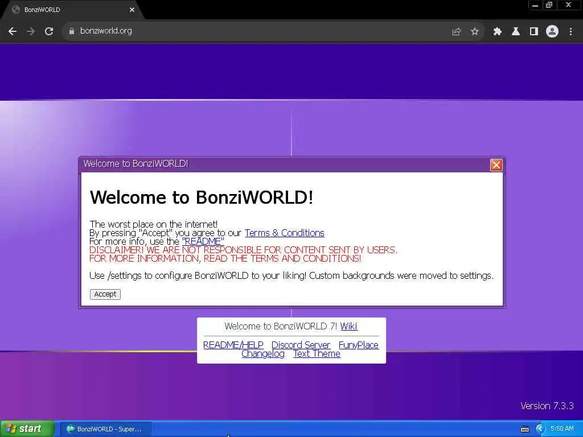
Task: Open the Chrome three-dot menu
Action: pos(570,32)
